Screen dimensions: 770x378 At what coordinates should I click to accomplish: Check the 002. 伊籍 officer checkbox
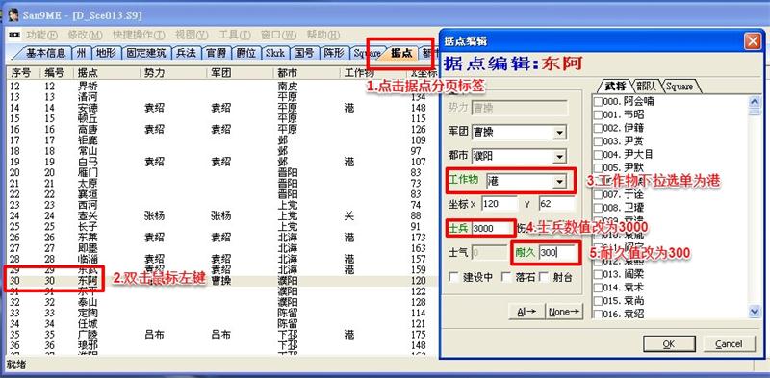[x=598, y=128]
